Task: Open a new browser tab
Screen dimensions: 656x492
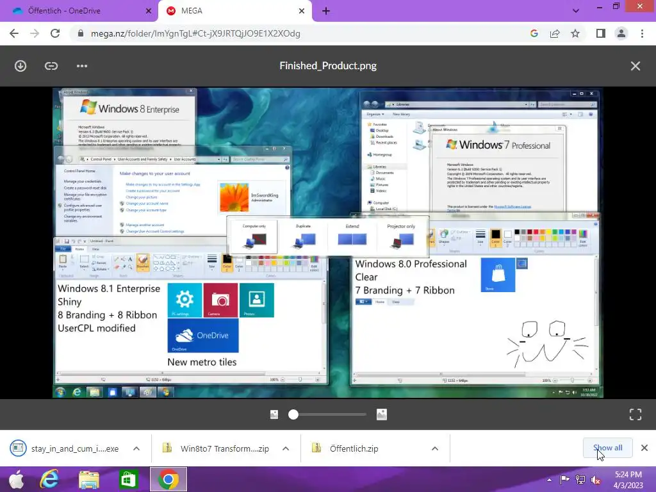Action: (x=326, y=11)
